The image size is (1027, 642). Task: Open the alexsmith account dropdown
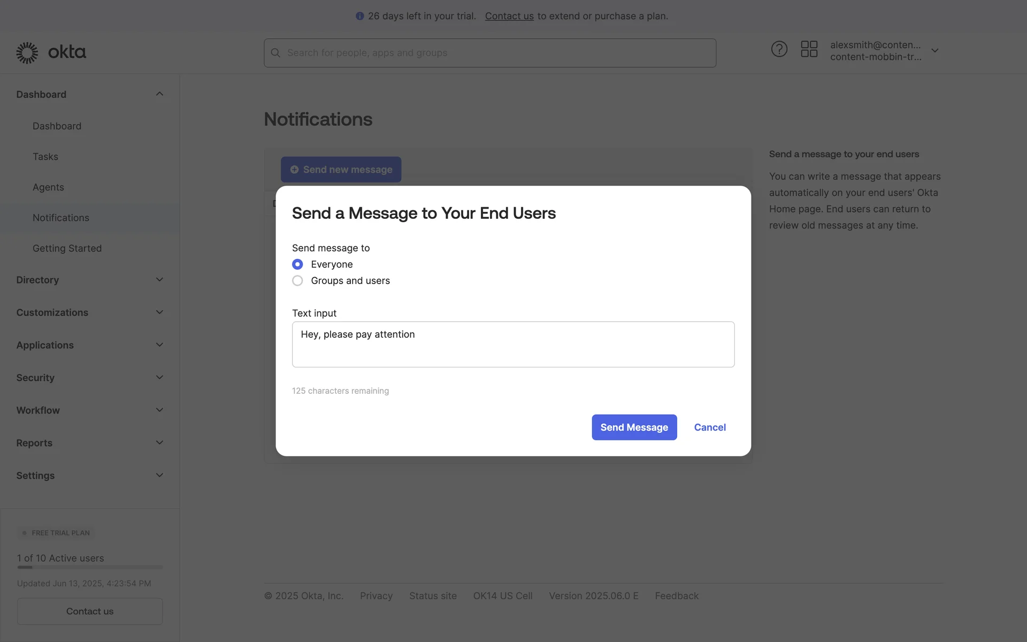point(934,51)
